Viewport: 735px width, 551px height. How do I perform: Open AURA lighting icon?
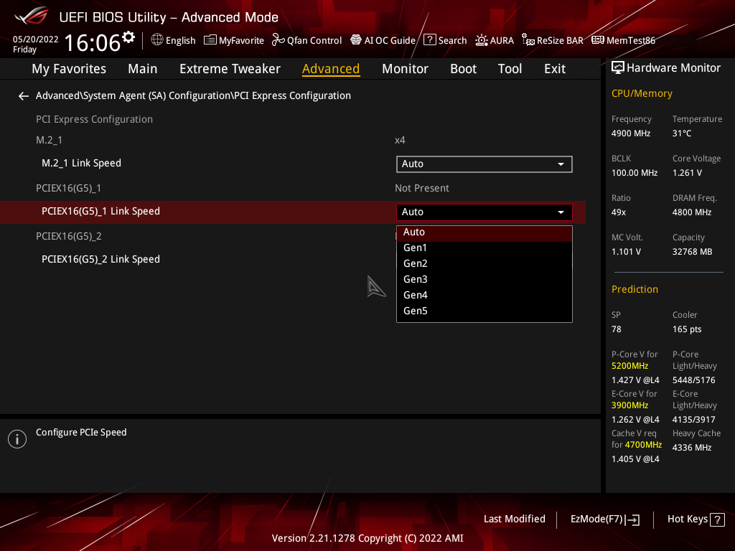(x=482, y=40)
